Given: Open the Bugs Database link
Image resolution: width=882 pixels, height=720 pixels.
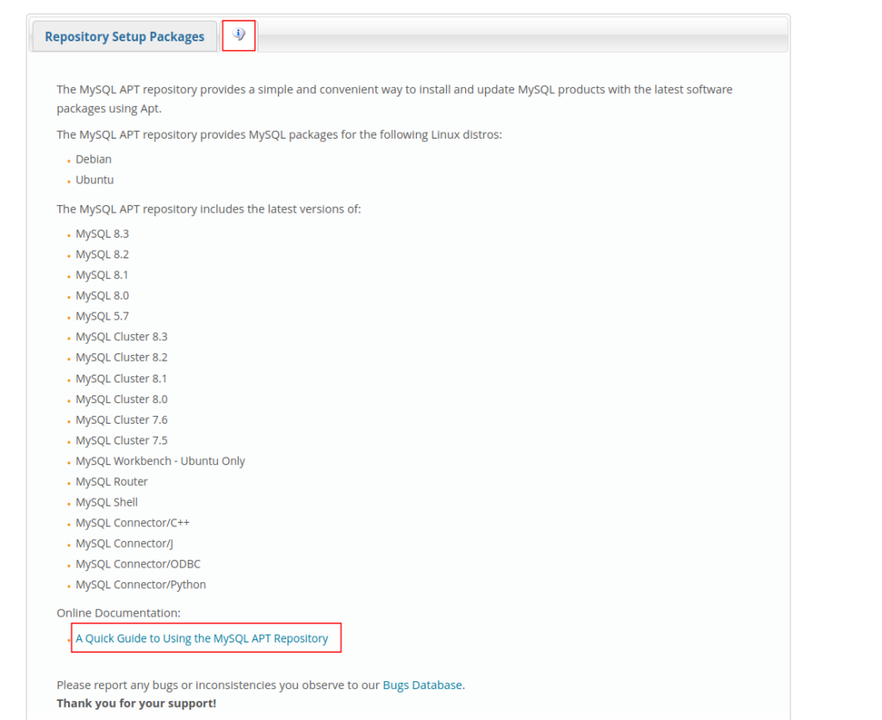Looking at the screenshot, I should pos(422,685).
